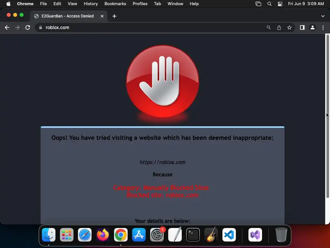The height and width of the screenshot is (248, 330).
Task: Open a new tab with plus button
Action: click(114, 16)
